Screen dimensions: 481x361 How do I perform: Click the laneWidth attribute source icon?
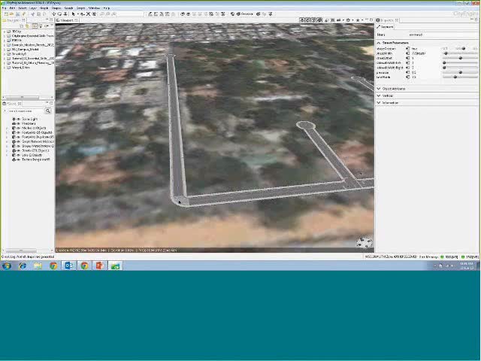(x=407, y=77)
